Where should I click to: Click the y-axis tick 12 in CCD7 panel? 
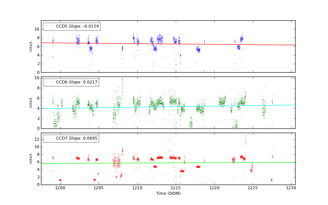tap(37, 139)
